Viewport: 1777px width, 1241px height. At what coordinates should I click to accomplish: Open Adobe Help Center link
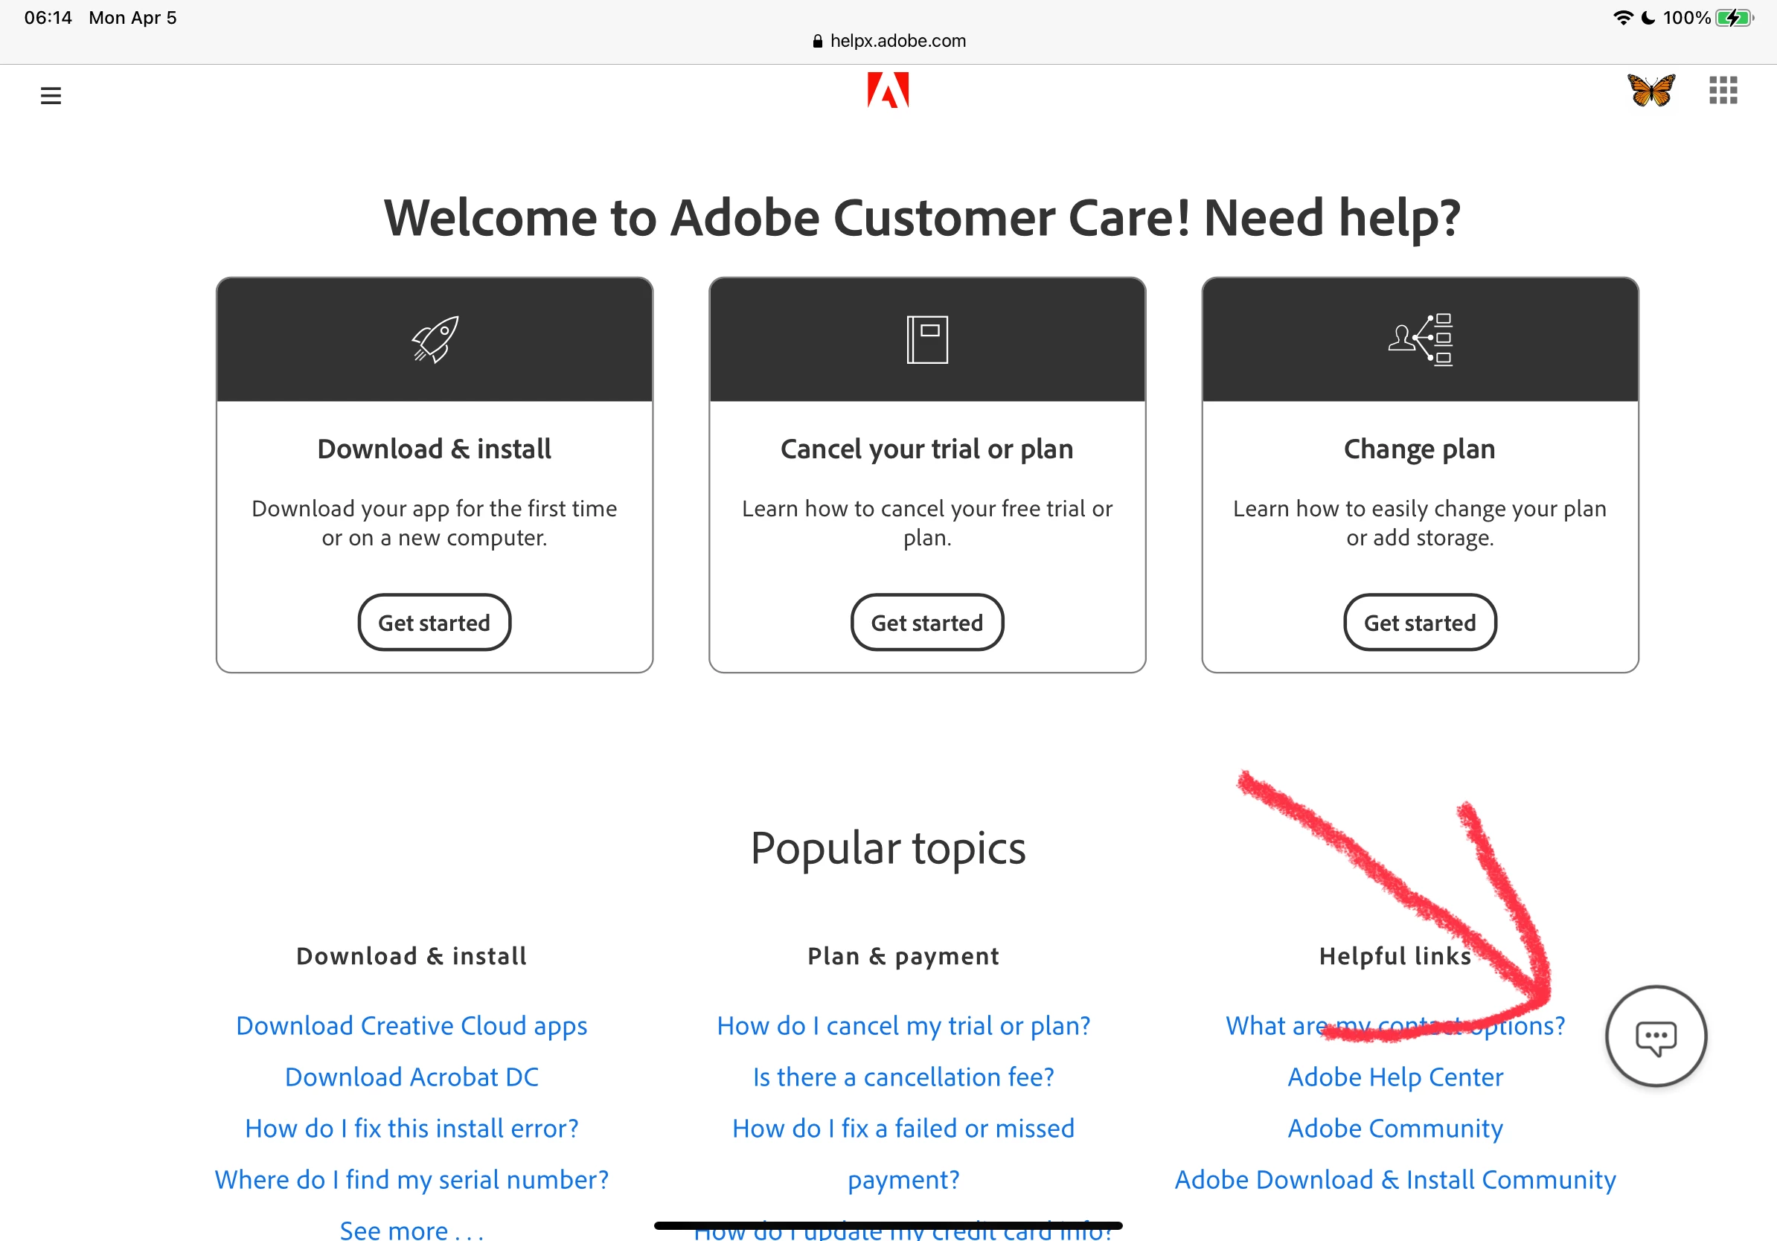point(1395,1077)
